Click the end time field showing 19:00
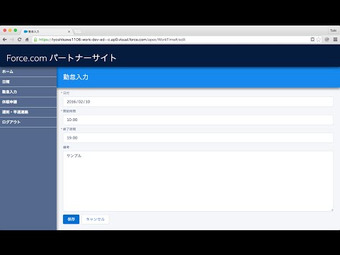This screenshot has height=255, width=340. pyautogui.click(x=198, y=137)
